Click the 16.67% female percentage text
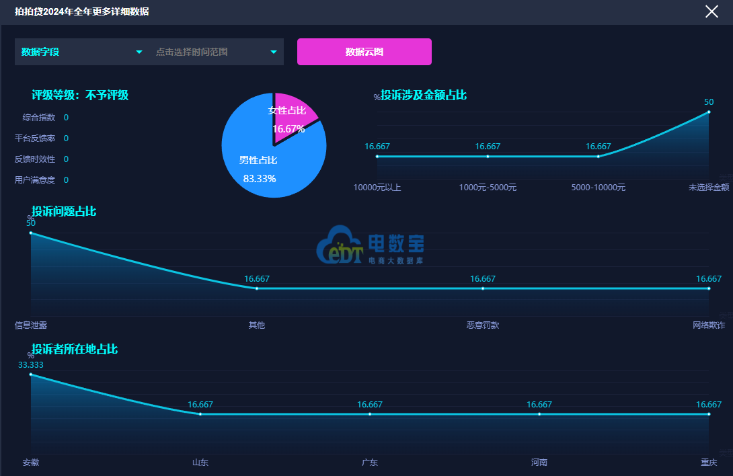Screen dimensions: 733x476 tap(288, 129)
